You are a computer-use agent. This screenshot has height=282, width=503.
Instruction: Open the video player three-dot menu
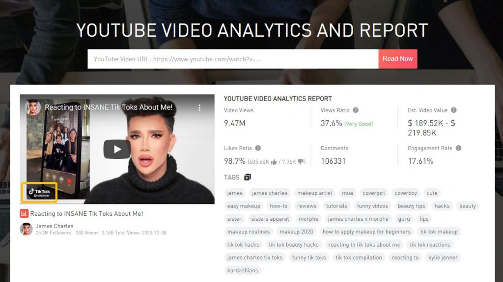pyautogui.click(x=199, y=108)
